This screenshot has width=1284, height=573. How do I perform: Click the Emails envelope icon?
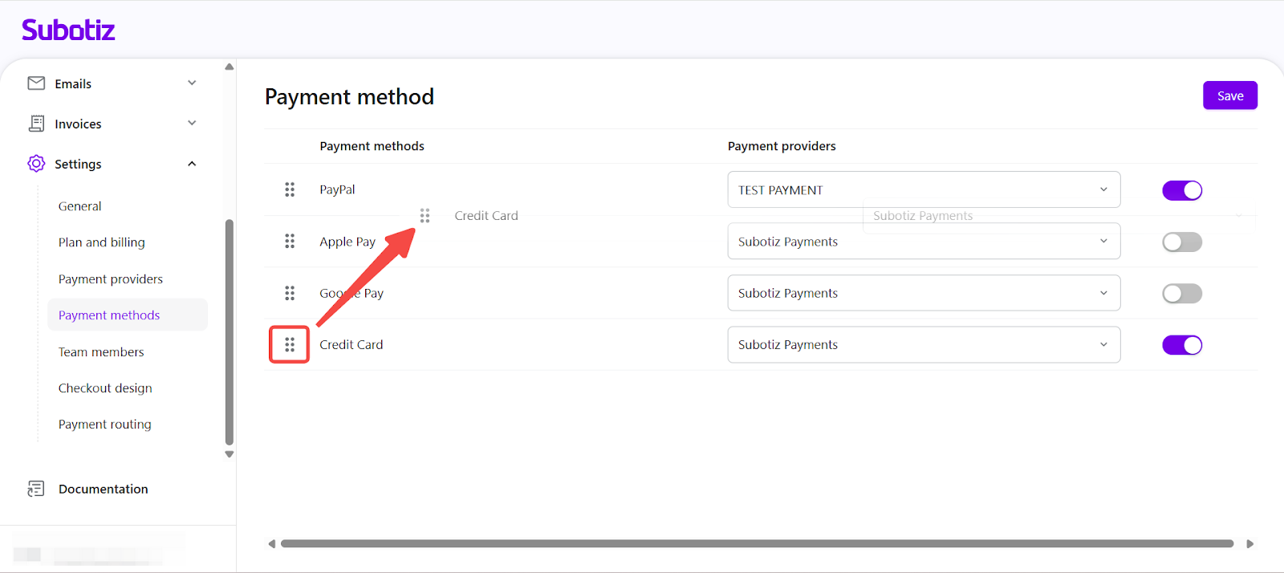[36, 83]
